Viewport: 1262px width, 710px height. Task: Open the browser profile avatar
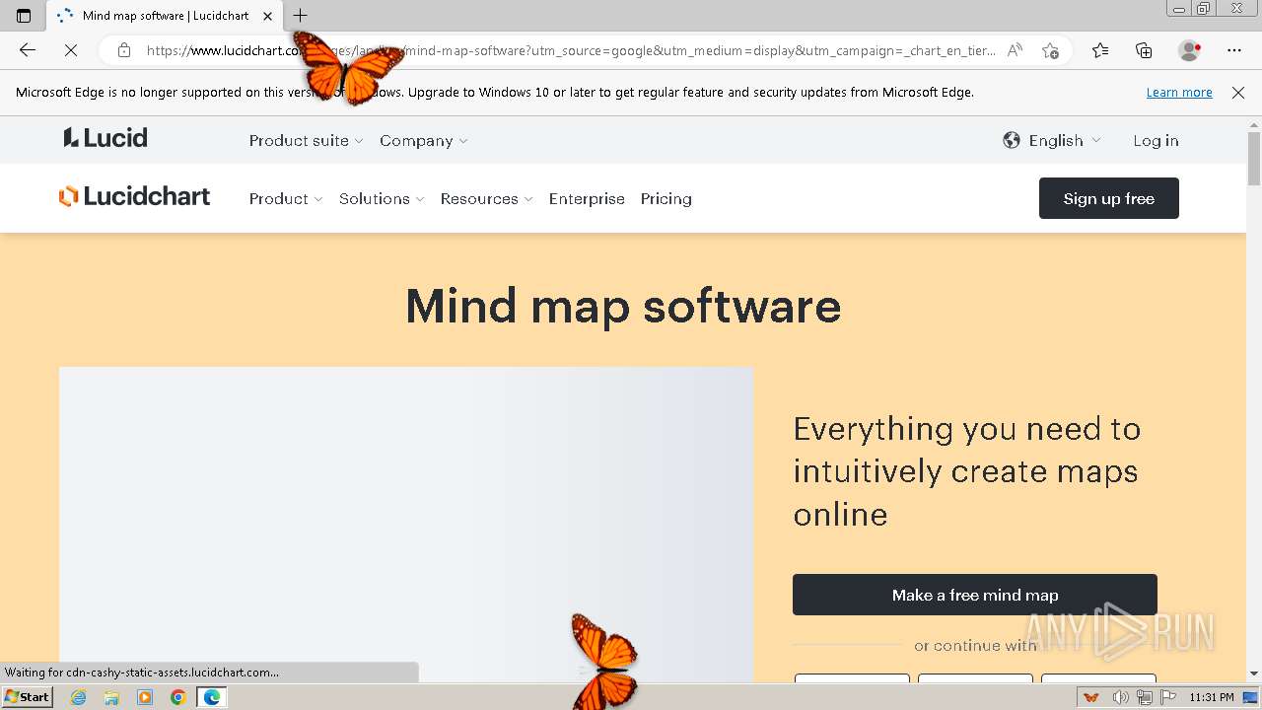click(1190, 50)
